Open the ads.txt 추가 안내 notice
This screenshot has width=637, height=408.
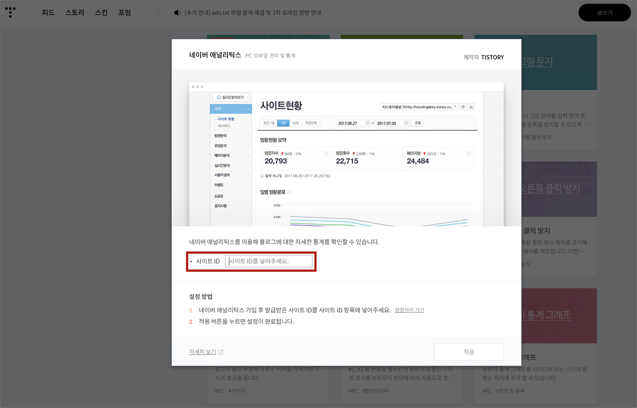pyautogui.click(x=253, y=12)
